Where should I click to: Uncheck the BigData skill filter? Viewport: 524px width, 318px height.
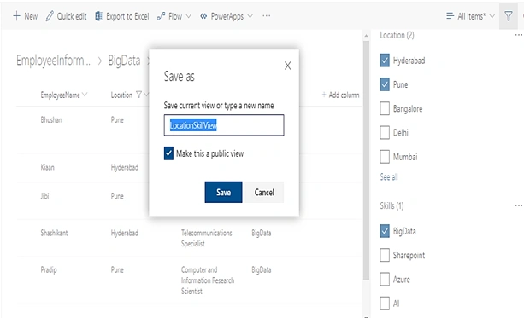pos(385,231)
